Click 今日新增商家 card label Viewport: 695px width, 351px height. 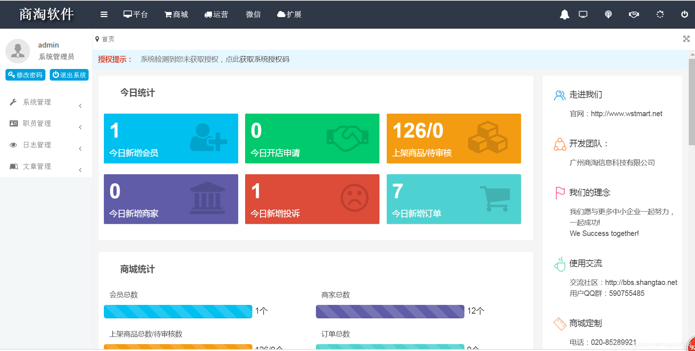point(134,214)
